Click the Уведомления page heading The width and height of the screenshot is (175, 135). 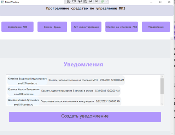pyautogui.click(x=83, y=64)
